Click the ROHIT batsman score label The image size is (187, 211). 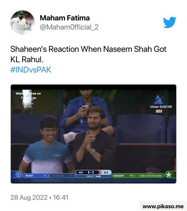coord(36,176)
